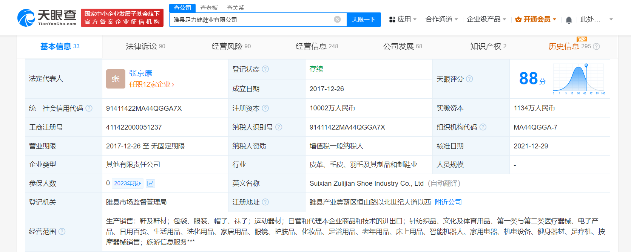This screenshot has width=631, height=252.
Task: Open the 应用 dropdown menu
Action: click(403, 19)
